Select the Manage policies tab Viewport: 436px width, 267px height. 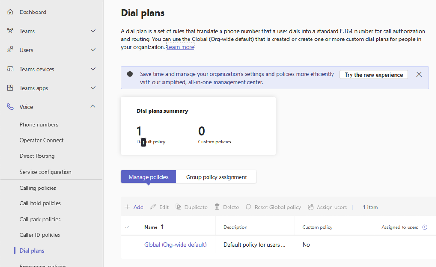click(148, 177)
